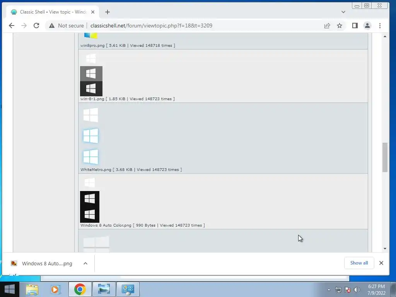Open WhiteMetro.png glowing blue logo image

90,136
